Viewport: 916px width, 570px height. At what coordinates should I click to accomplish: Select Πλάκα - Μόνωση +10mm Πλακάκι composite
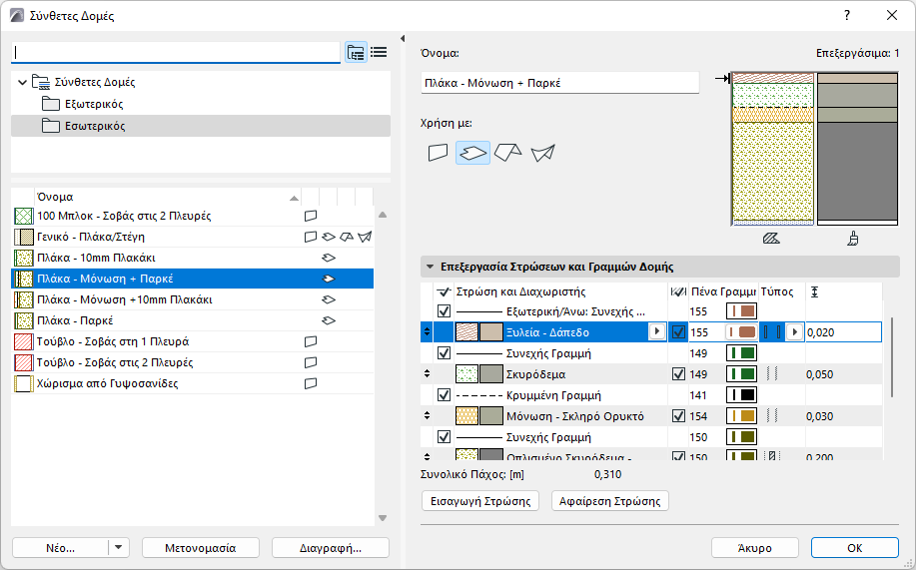coord(192,300)
